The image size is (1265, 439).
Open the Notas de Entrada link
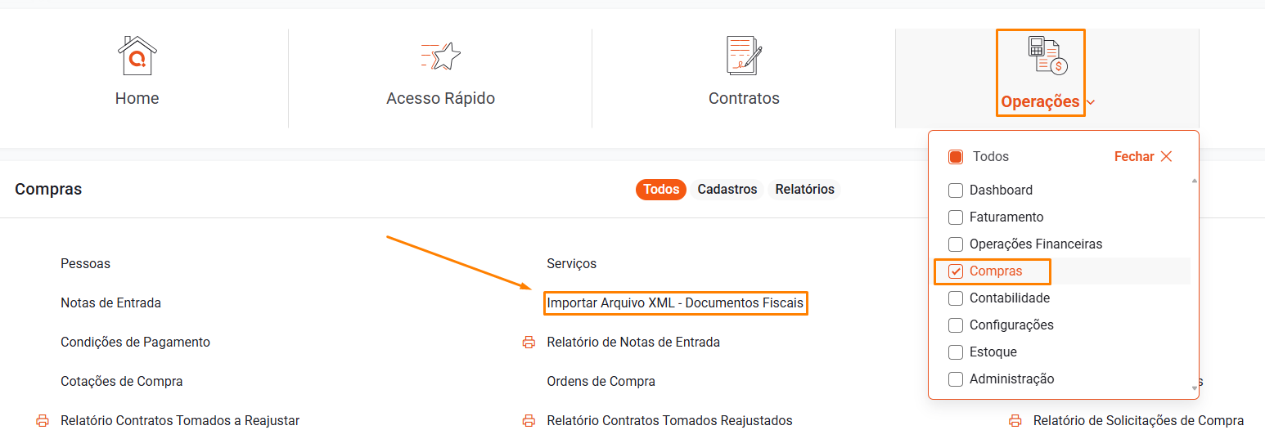110,303
